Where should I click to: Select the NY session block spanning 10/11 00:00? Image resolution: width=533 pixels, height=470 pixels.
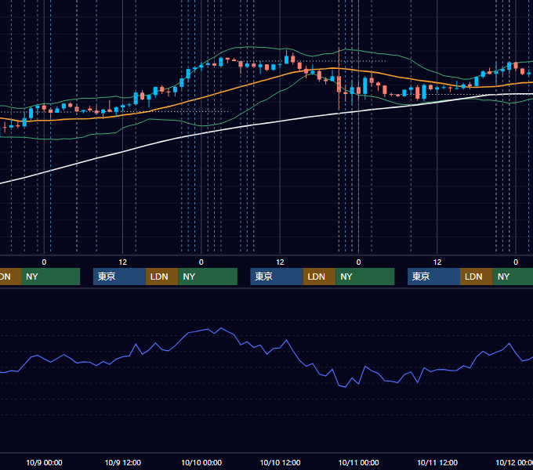point(365,277)
